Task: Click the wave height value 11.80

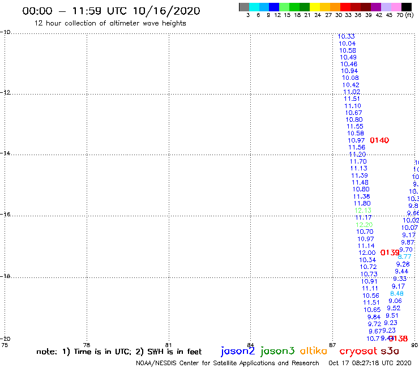Action: point(362,203)
